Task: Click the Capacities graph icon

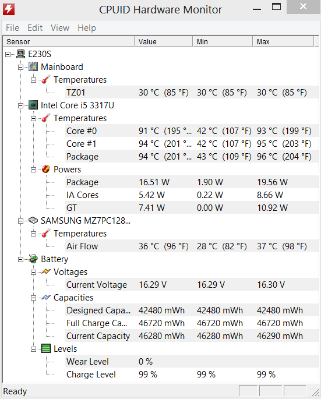Action: click(x=46, y=297)
